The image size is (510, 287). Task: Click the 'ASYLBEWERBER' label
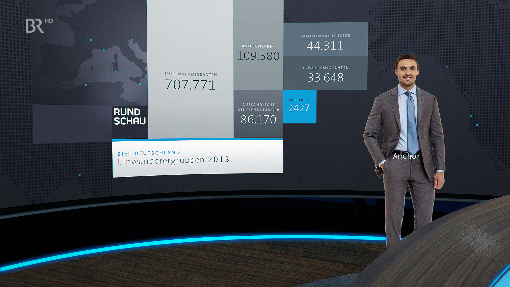coord(258,46)
